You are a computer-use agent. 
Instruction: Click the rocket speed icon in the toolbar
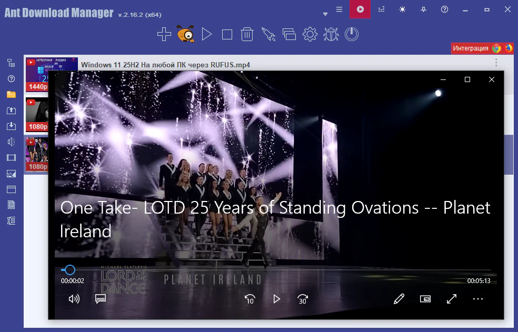(x=268, y=34)
